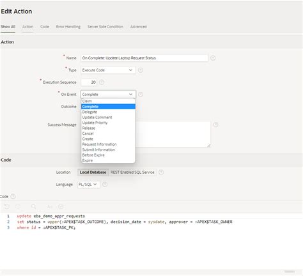The image size is (303, 276).
Task: Click the 'Success Message' field label
Action: tap(62, 125)
